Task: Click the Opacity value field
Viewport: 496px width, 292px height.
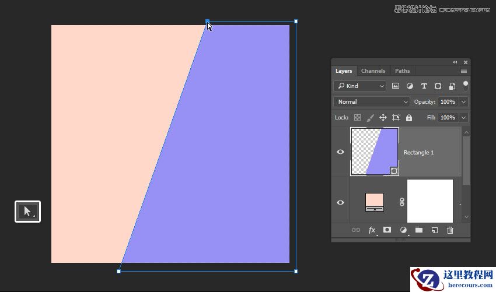Action: [x=448, y=102]
